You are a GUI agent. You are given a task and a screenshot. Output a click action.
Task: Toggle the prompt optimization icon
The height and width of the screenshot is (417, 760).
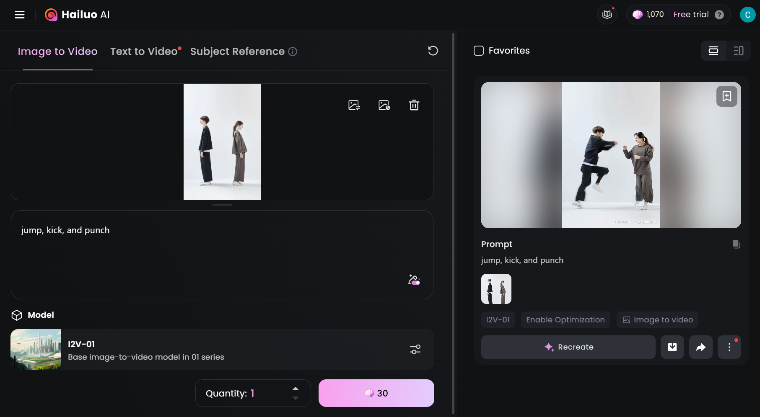click(x=414, y=280)
